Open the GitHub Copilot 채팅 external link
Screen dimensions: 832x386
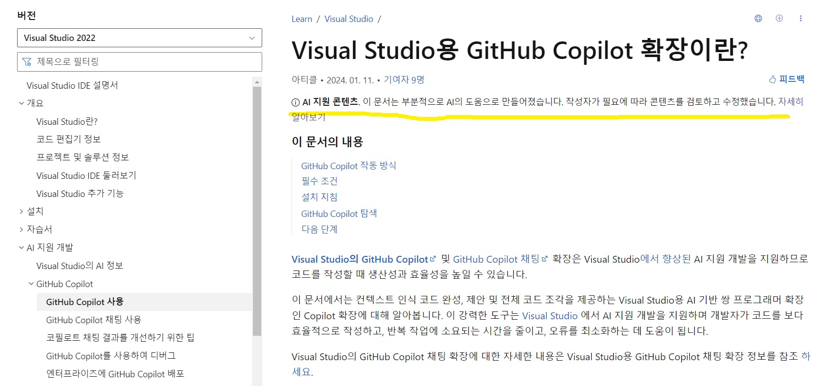[500, 259]
